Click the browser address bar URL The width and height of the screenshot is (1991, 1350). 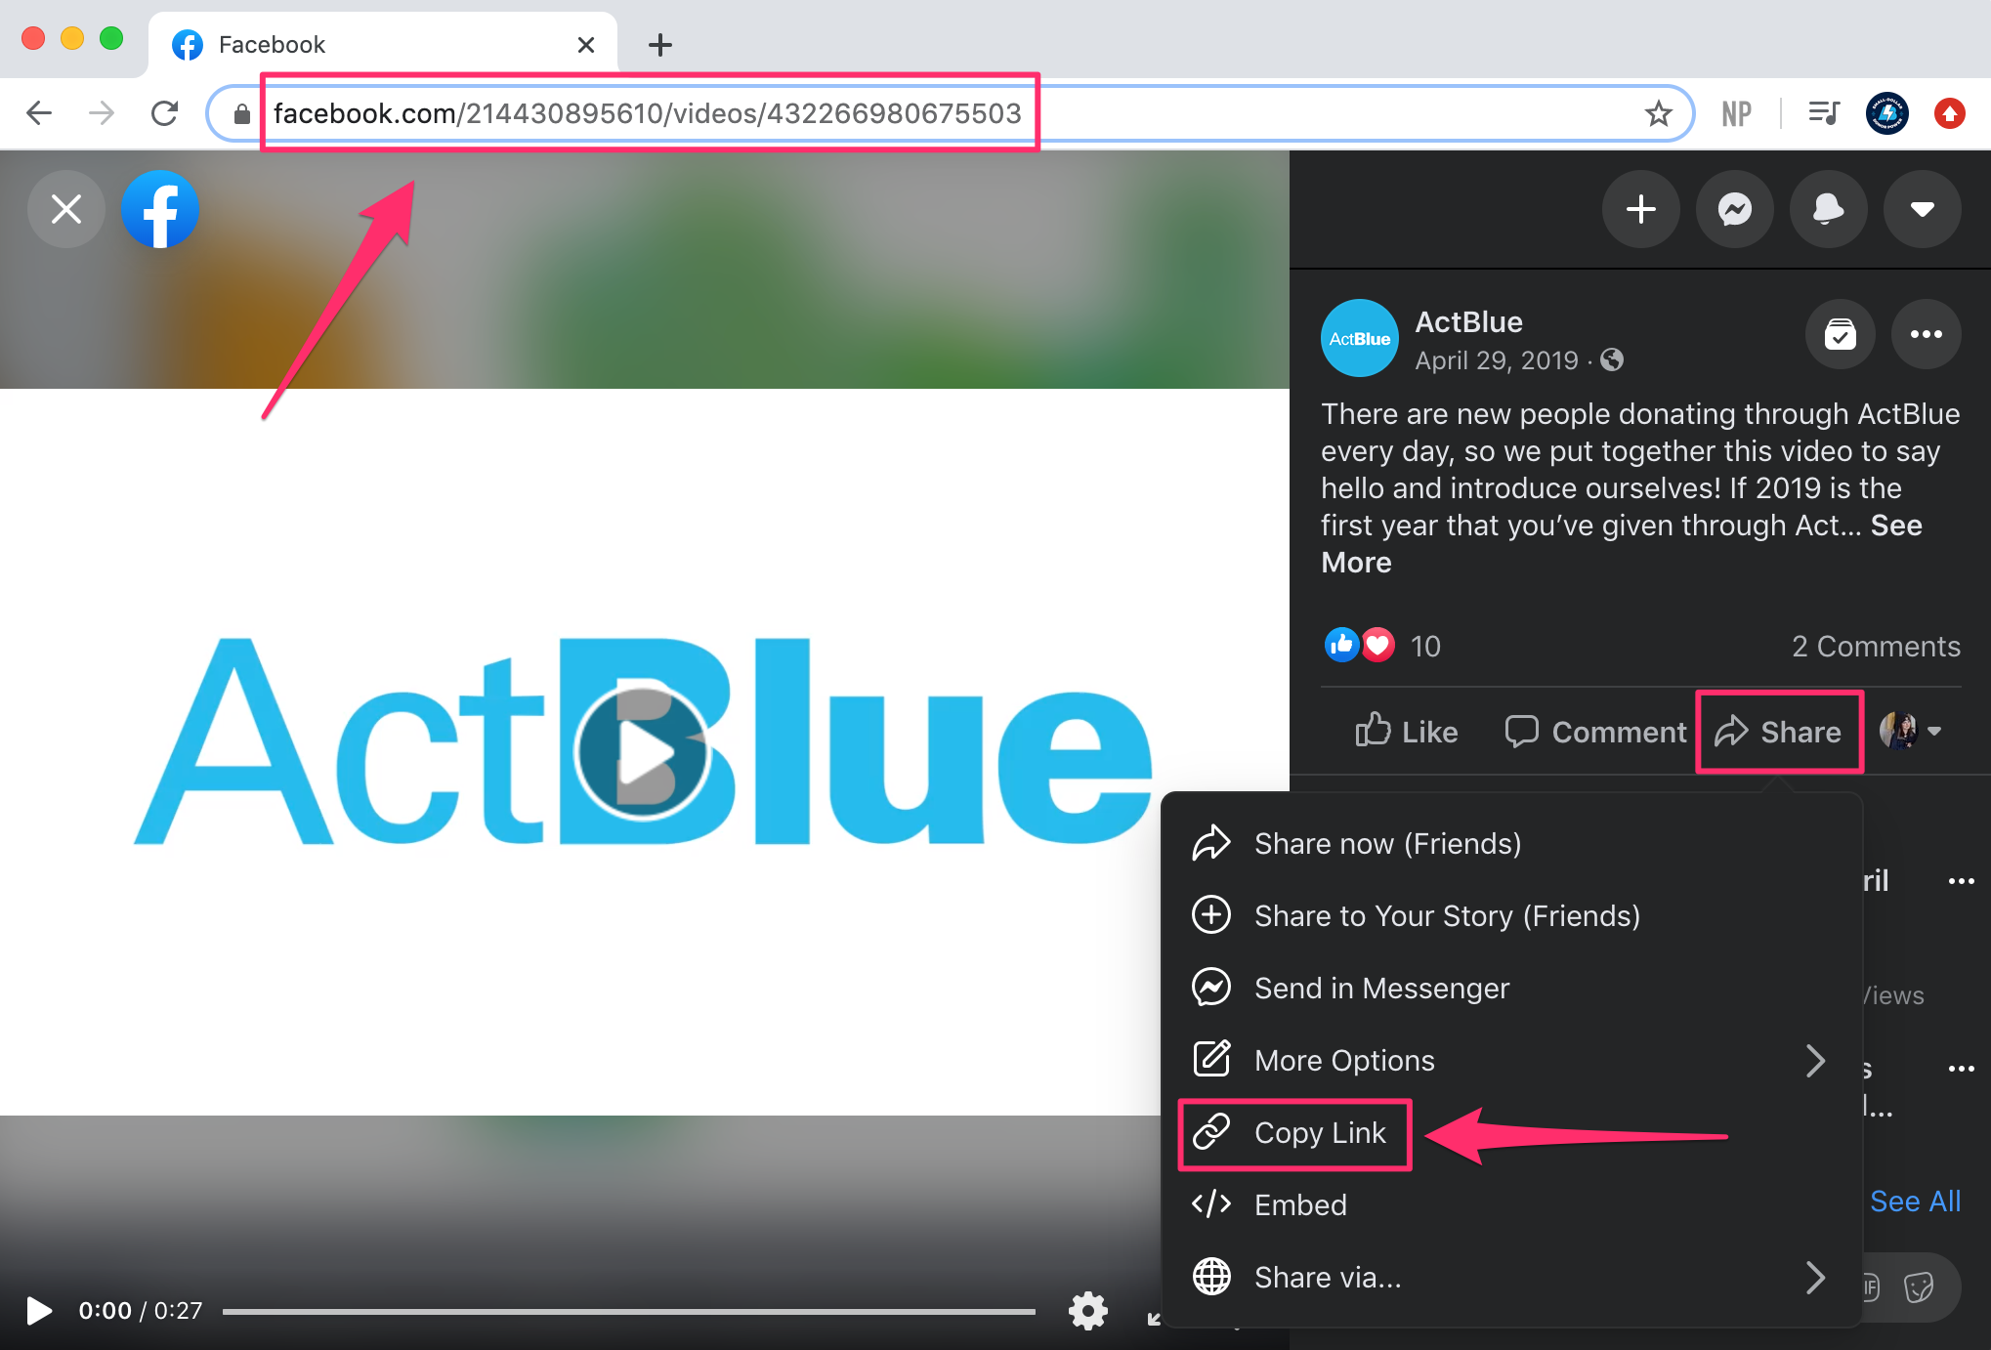pos(647,114)
